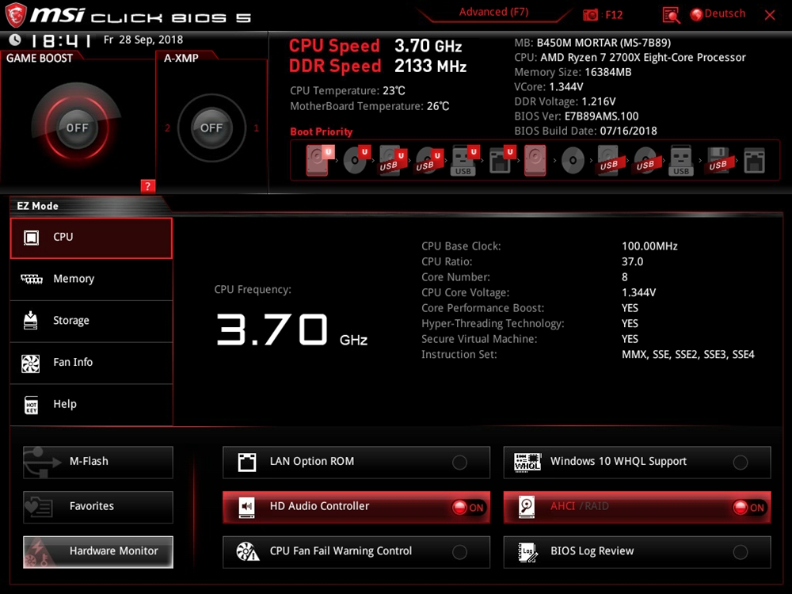Screen dimensions: 792x594
Task: Click the WHQL chip icon
Action: [x=527, y=463]
